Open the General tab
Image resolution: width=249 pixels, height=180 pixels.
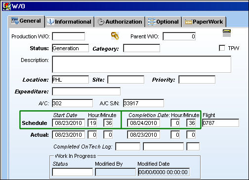coord(26,21)
